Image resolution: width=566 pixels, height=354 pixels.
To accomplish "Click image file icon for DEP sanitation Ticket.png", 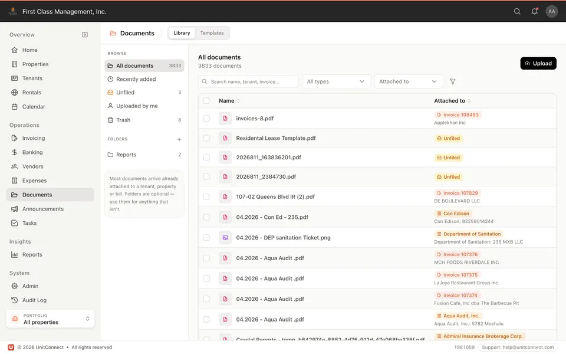I will click(x=225, y=238).
